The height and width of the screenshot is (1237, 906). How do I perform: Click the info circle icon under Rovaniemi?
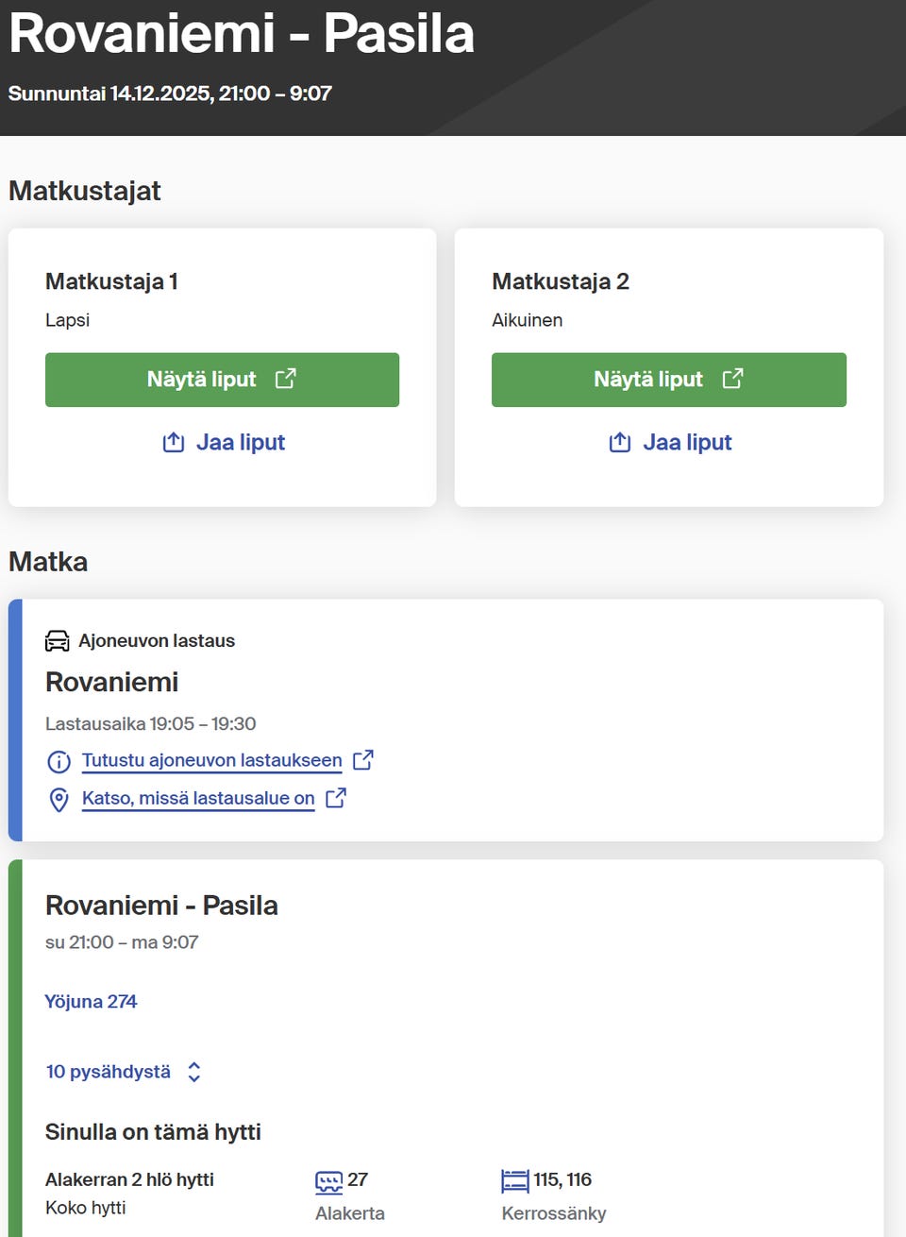click(59, 761)
